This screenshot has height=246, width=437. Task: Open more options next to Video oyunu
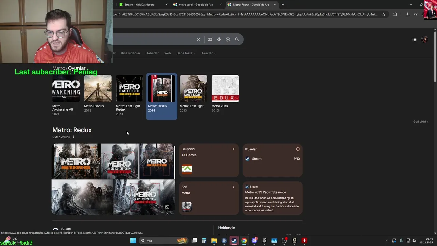click(x=73, y=137)
